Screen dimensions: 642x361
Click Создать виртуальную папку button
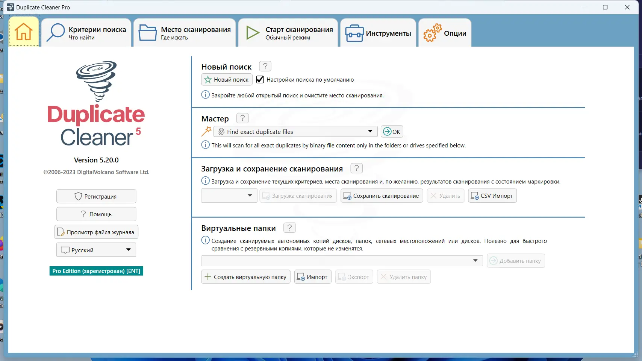(245, 276)
